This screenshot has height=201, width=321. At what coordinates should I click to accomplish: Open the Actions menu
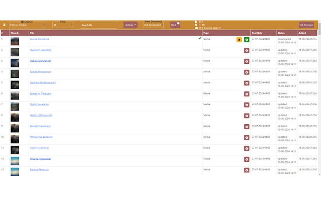(130, 25)
